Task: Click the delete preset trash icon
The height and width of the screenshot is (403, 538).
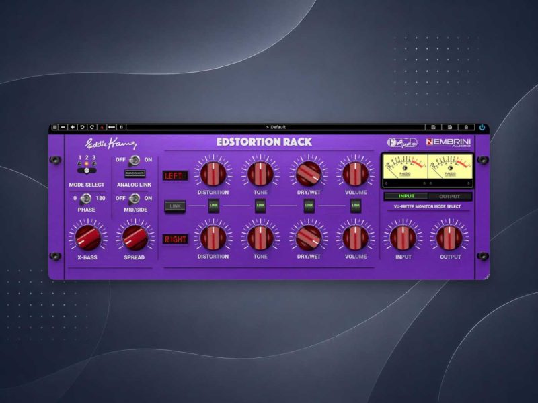Action: click(x=466, y=127)
